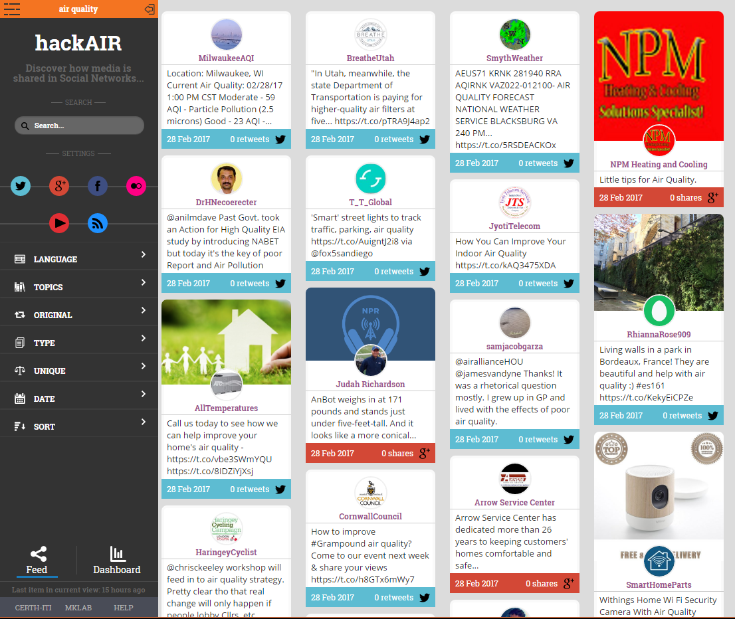Open the house image on AllTemperatures card
The image size is (735, 619).
(226, 342)
